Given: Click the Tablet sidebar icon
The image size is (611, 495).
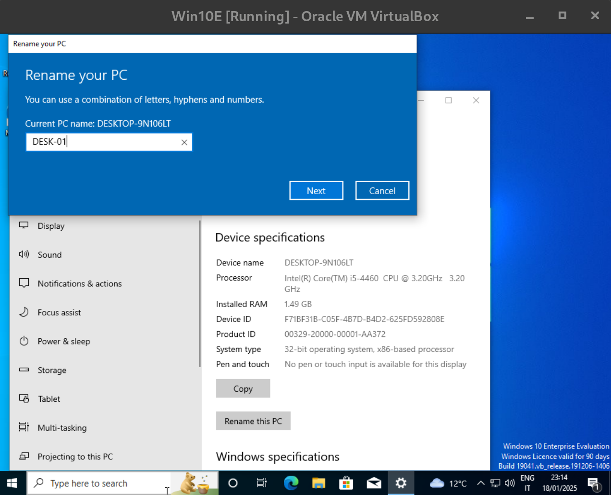Looking at the screenshot, I should pos(24,398).
